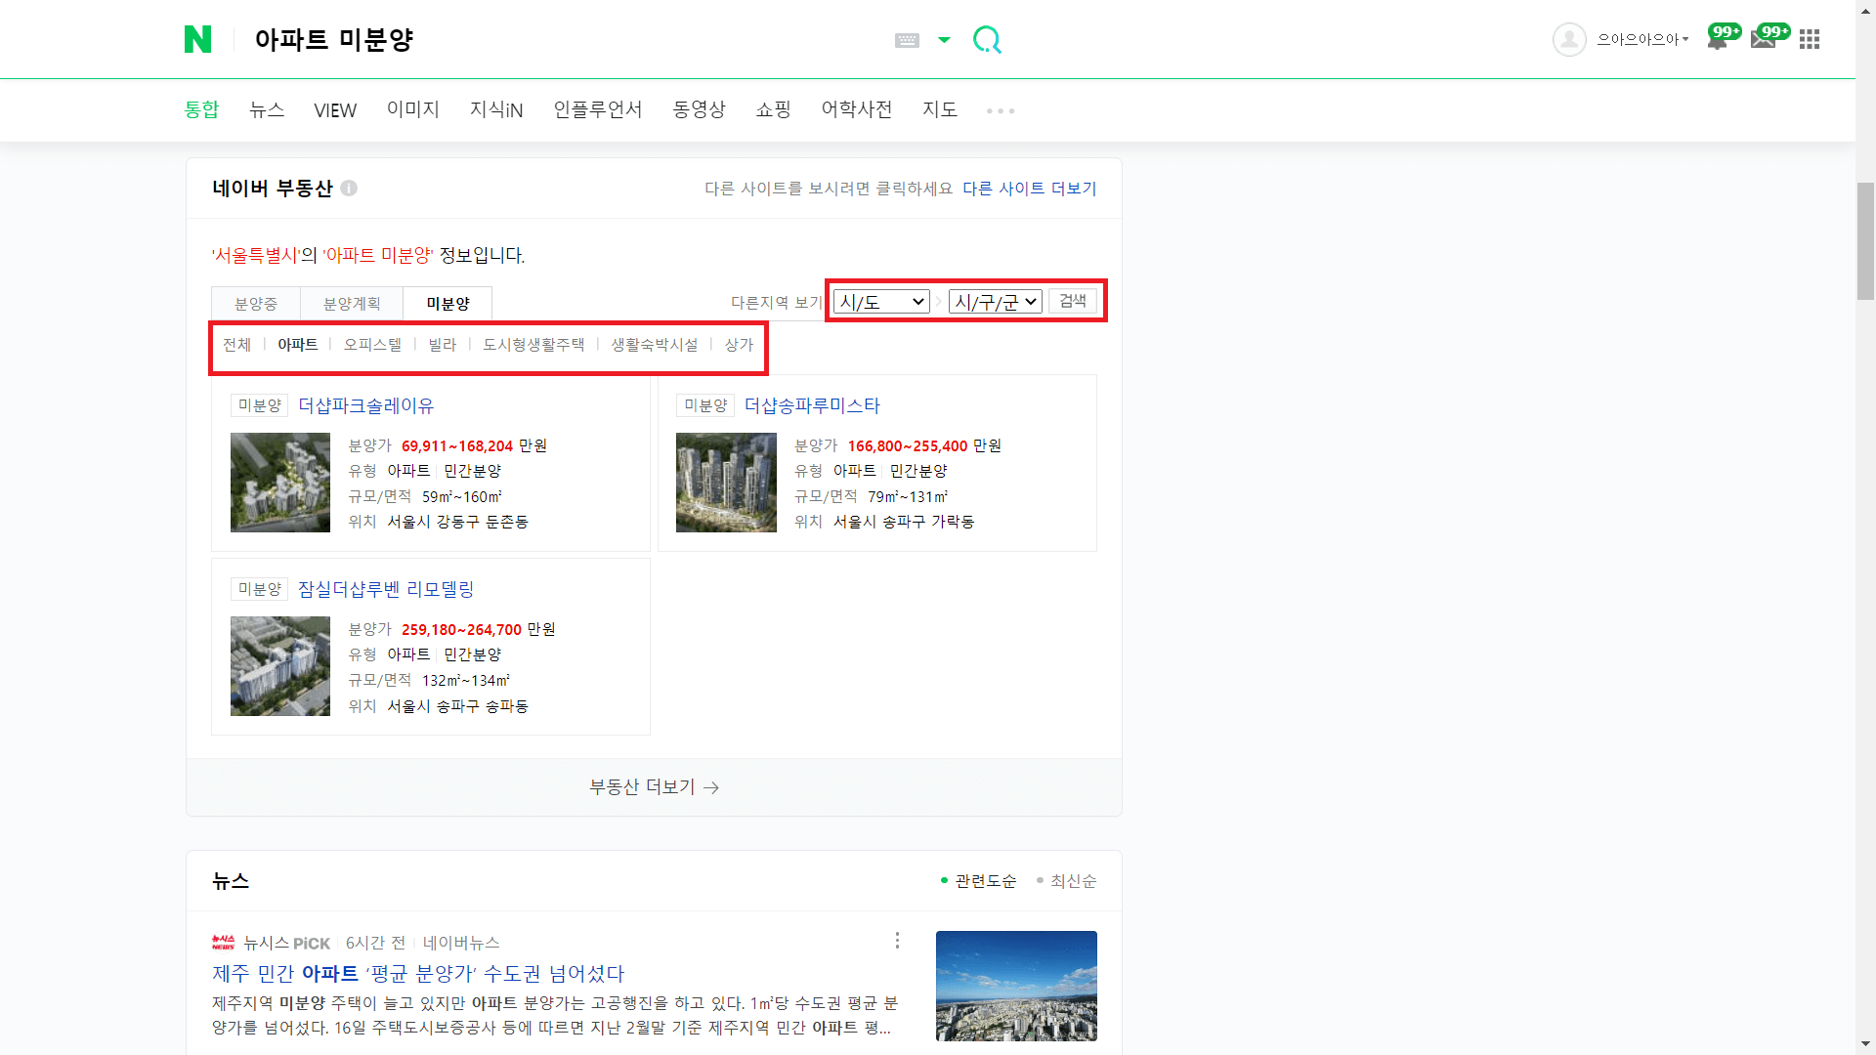
Task: Sort news by 최신순
Action: pos(1066,881)
